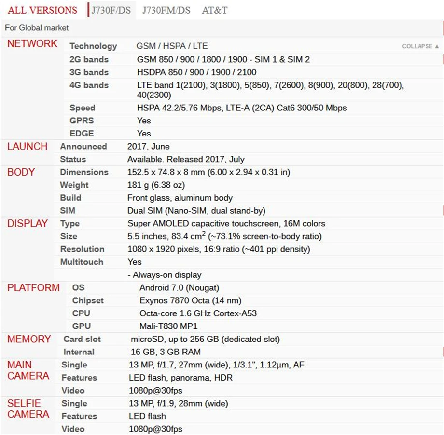The image size is (444, 435).
Task: Click 'Front glass, aluminum body' text
Action: 180,198
